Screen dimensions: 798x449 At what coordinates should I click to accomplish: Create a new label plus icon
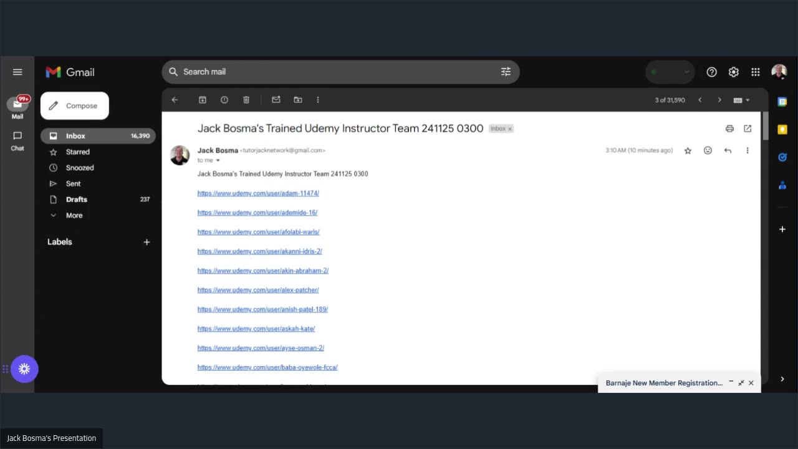147,242
